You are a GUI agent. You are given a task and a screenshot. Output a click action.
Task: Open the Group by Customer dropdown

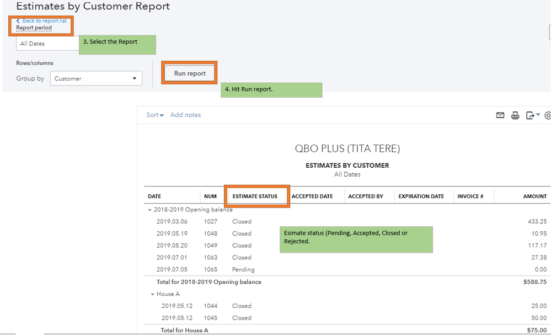pyautogui.click(x=96, y=78)
